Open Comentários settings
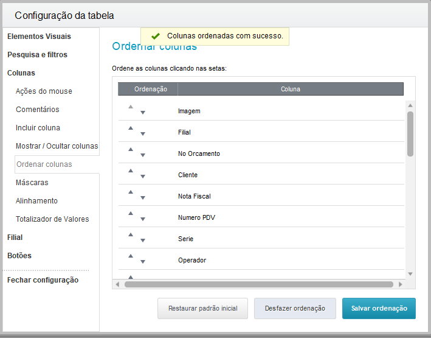The image size is (431, 338). 37,110
